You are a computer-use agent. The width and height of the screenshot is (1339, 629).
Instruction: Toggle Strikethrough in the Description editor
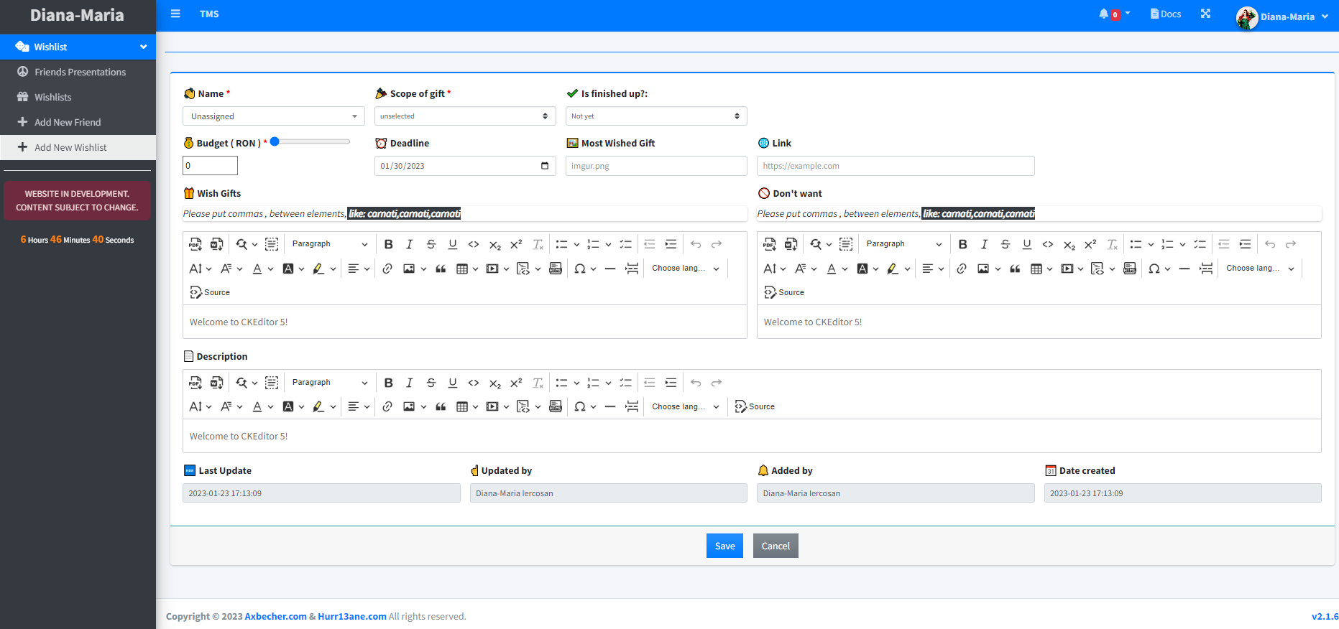point(431,383)
